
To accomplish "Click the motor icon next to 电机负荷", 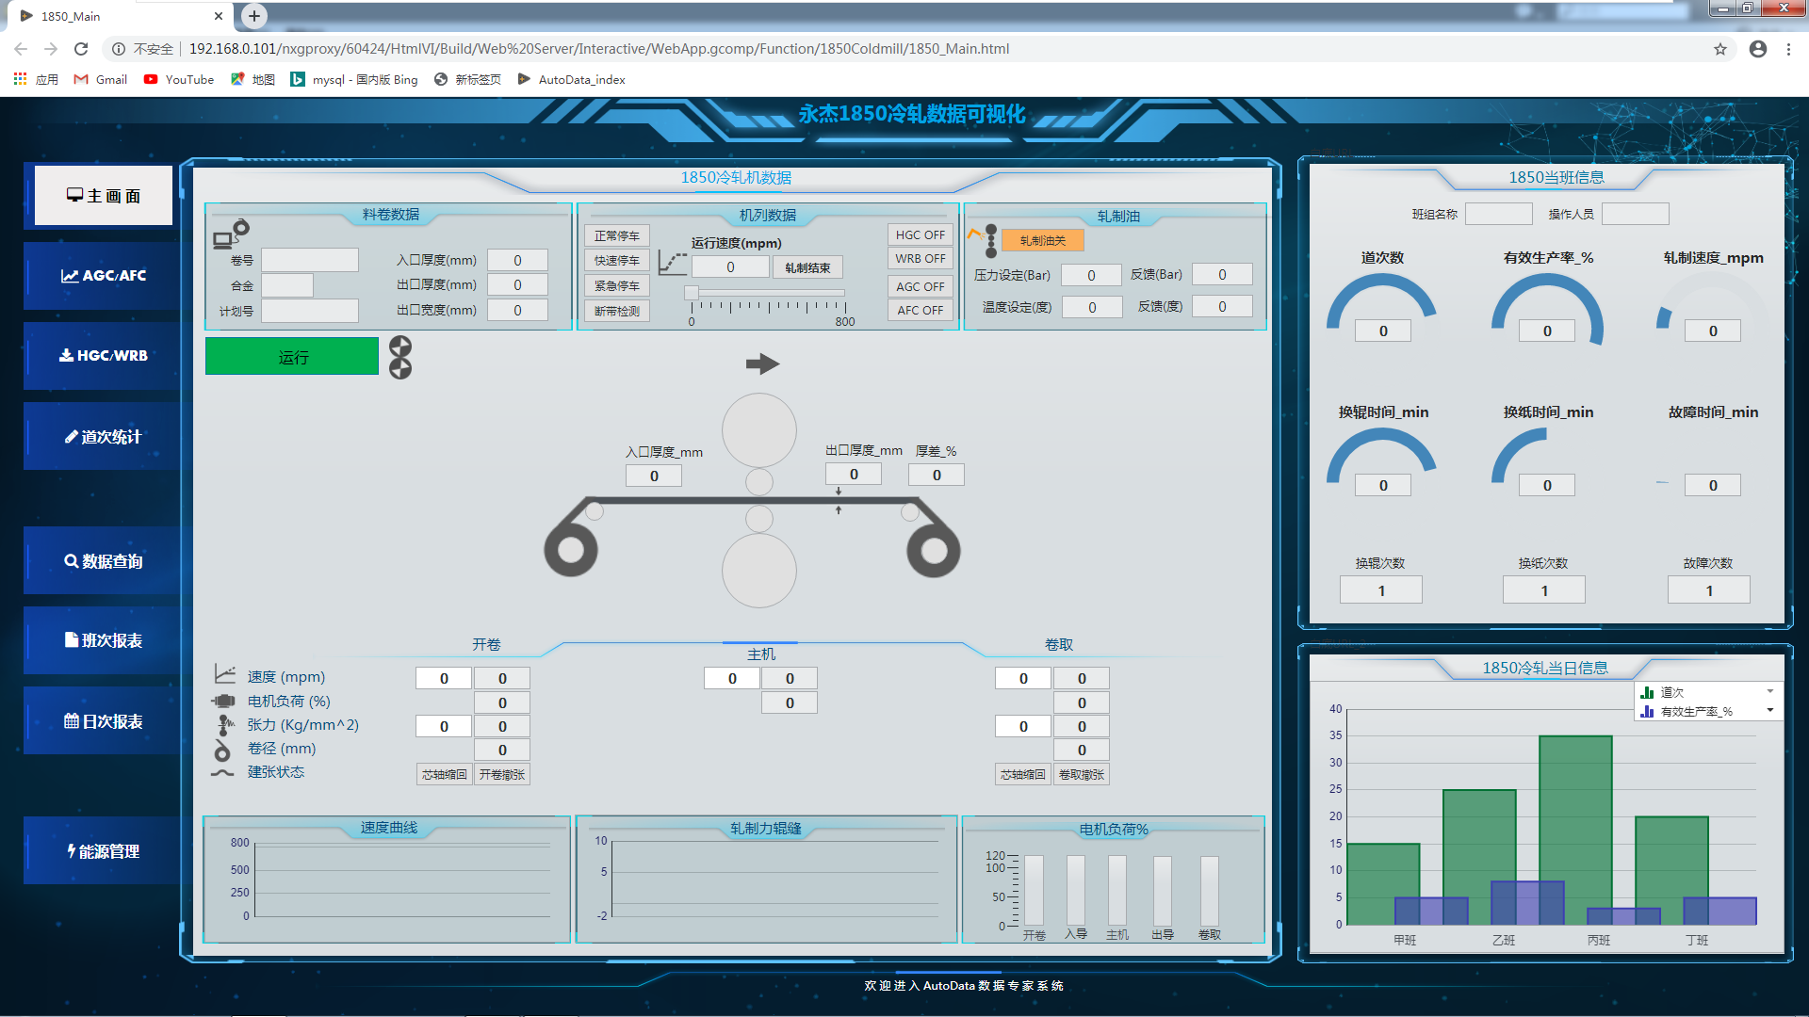I will pyautogui.click(x=223, y=701).
